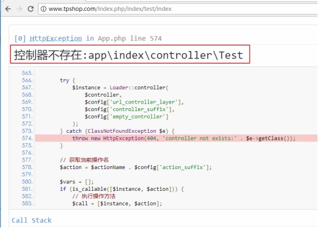Click the 'controller_suffix' code line
Image resolution: width=318 pixels, height=228 pixels.
coord(130,109)
